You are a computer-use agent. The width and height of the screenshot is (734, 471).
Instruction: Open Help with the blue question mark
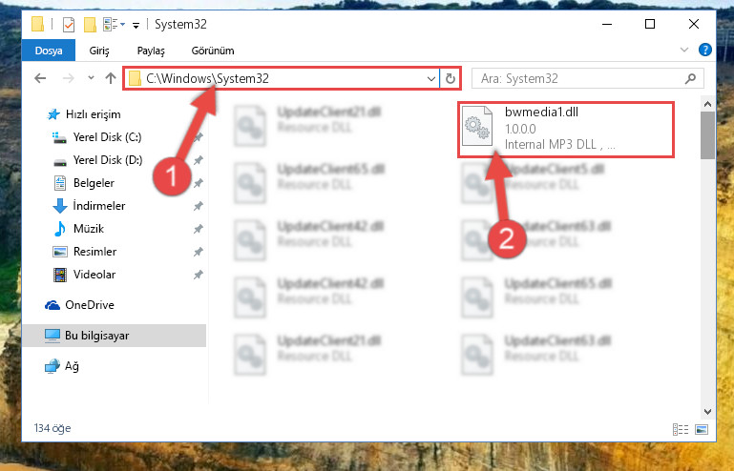[705, 50]
